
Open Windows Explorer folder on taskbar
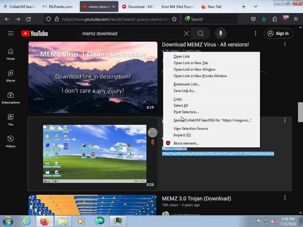click(63, 221)
